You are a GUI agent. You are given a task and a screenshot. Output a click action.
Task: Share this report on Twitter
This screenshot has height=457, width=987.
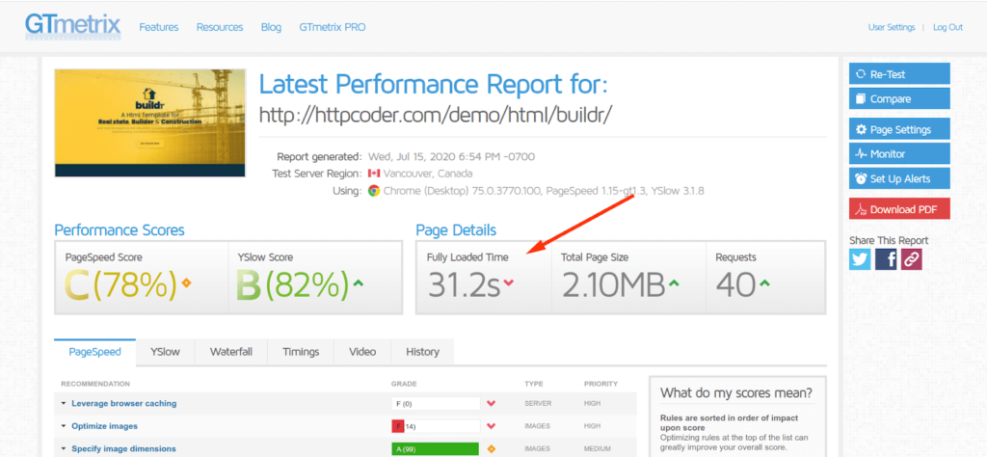point(860,258)
